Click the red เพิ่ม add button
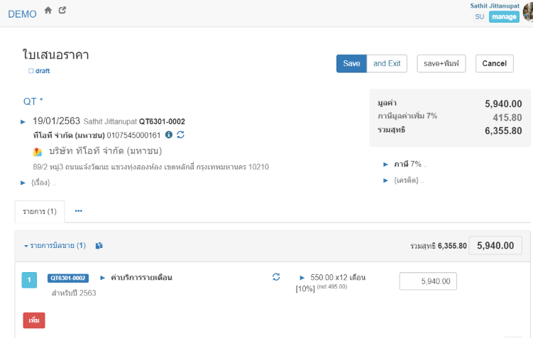 pos(34,320)
